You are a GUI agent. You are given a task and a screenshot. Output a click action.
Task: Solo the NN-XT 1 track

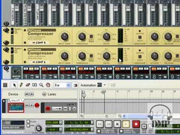(x=31, y=105)
